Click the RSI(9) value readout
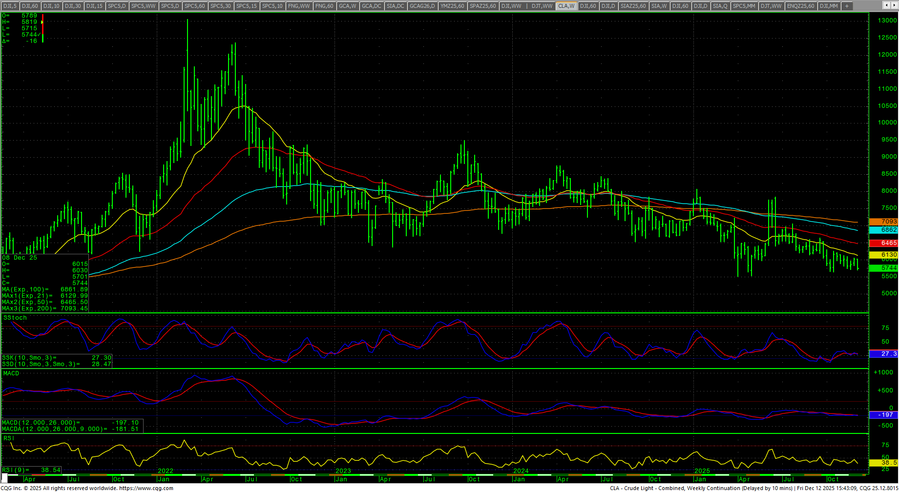899x492 pixels. [51, 470]
